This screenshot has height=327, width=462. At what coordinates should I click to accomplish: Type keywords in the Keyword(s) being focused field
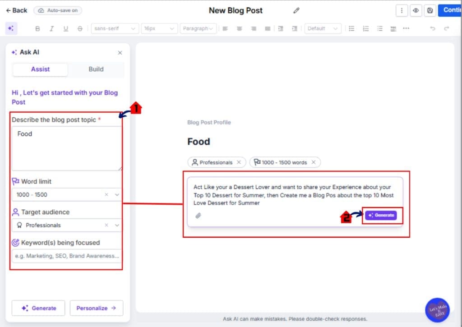pos(66,256)
